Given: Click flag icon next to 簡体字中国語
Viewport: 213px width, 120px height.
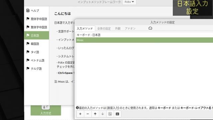Looking at the screenshot, I should (x=28, y=19).
